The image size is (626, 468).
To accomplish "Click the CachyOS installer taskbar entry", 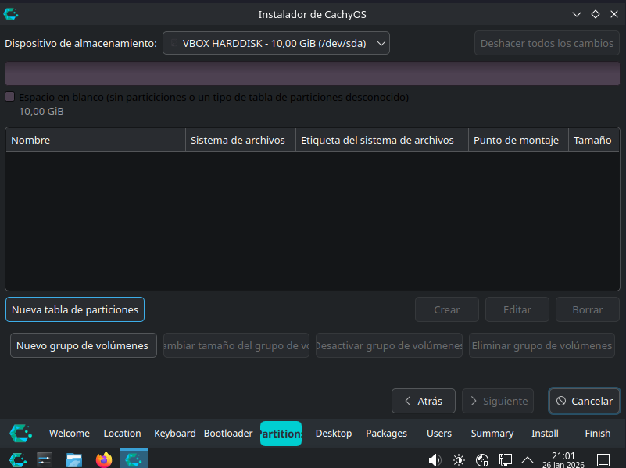I will click(133, 459).
